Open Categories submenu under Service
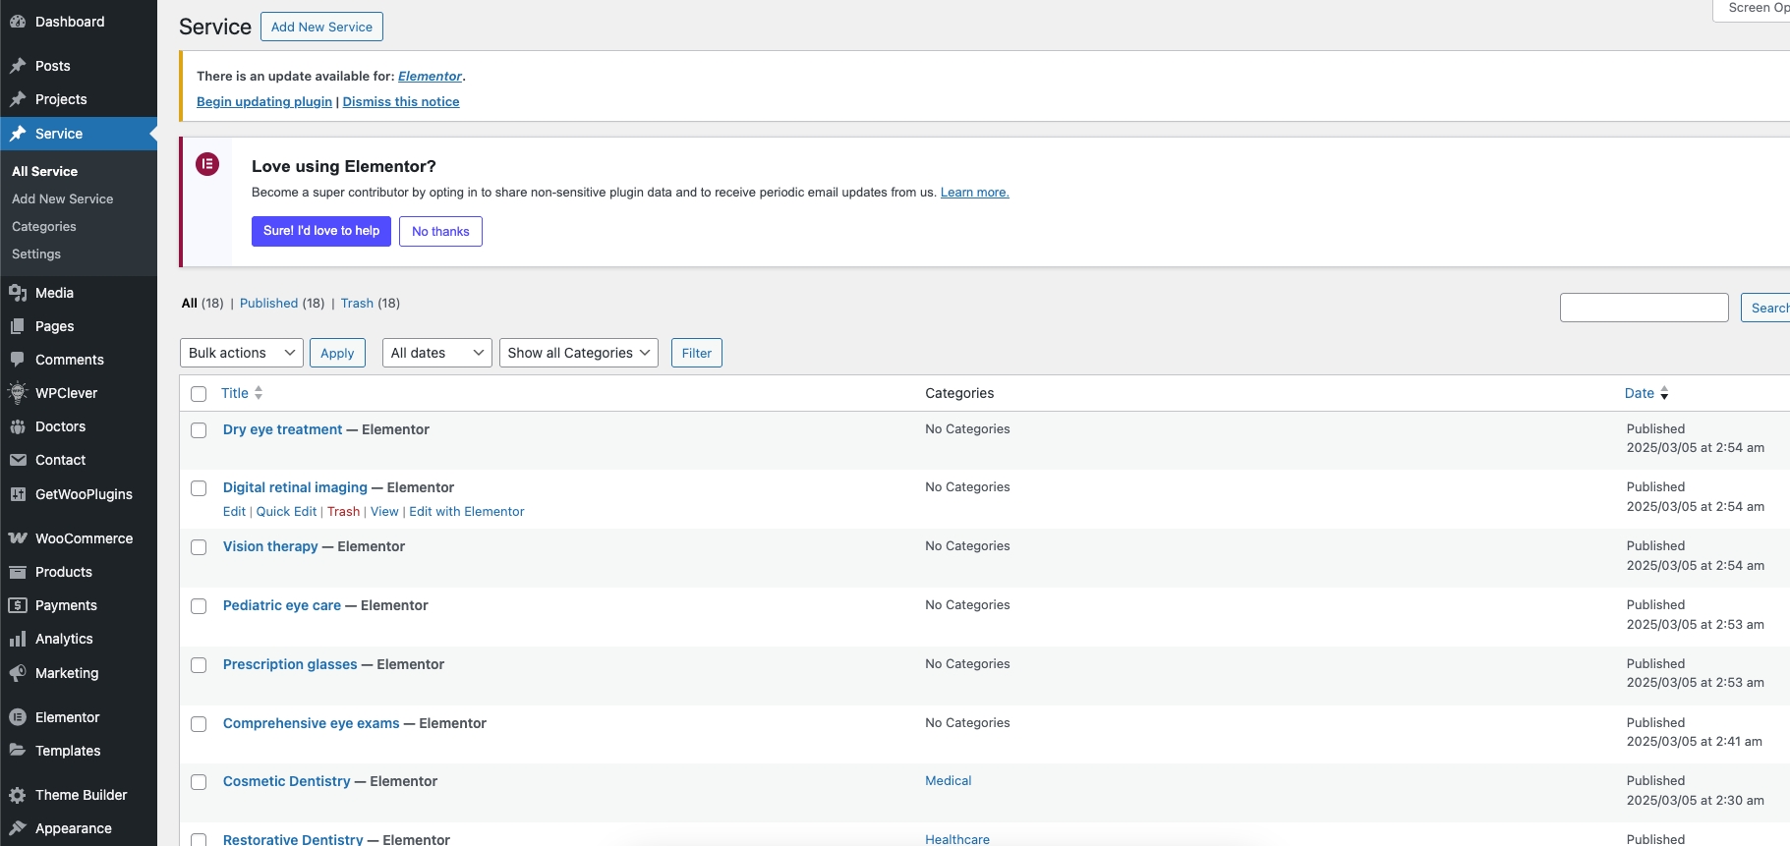This screenshot has height=846, width=1790. click(44, 226)
